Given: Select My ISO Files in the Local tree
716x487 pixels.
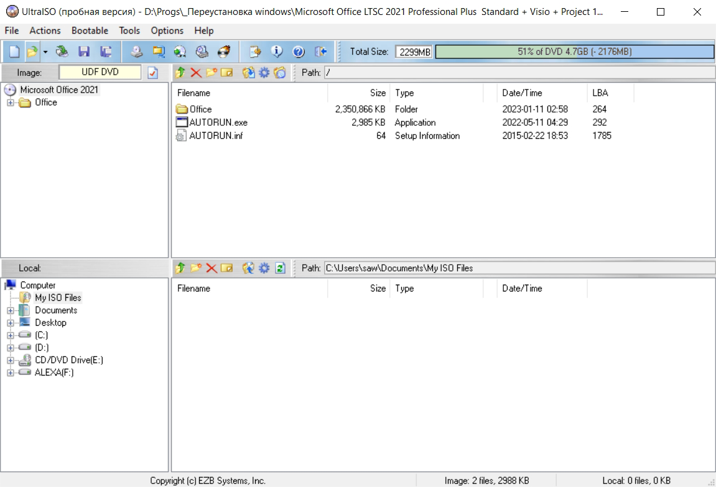Looking at the screenshot, I should coord(58,298).
